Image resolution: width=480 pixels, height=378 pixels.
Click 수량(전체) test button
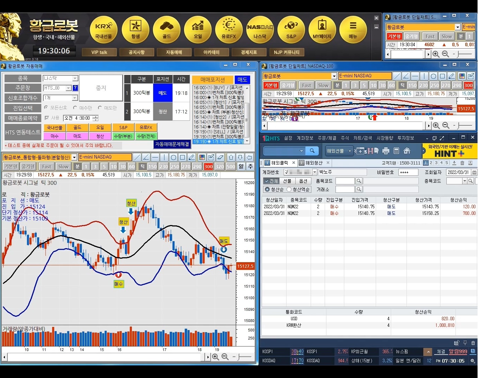point(146,136)
